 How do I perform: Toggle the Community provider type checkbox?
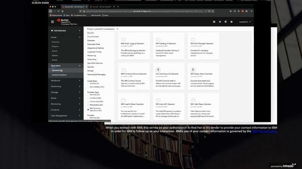[x=88, y=102]
